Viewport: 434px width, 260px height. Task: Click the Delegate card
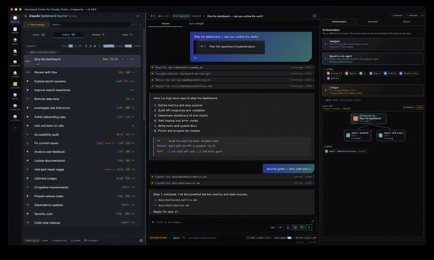coord(373,44)
